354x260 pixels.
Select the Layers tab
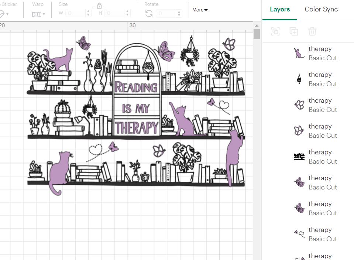279,10
